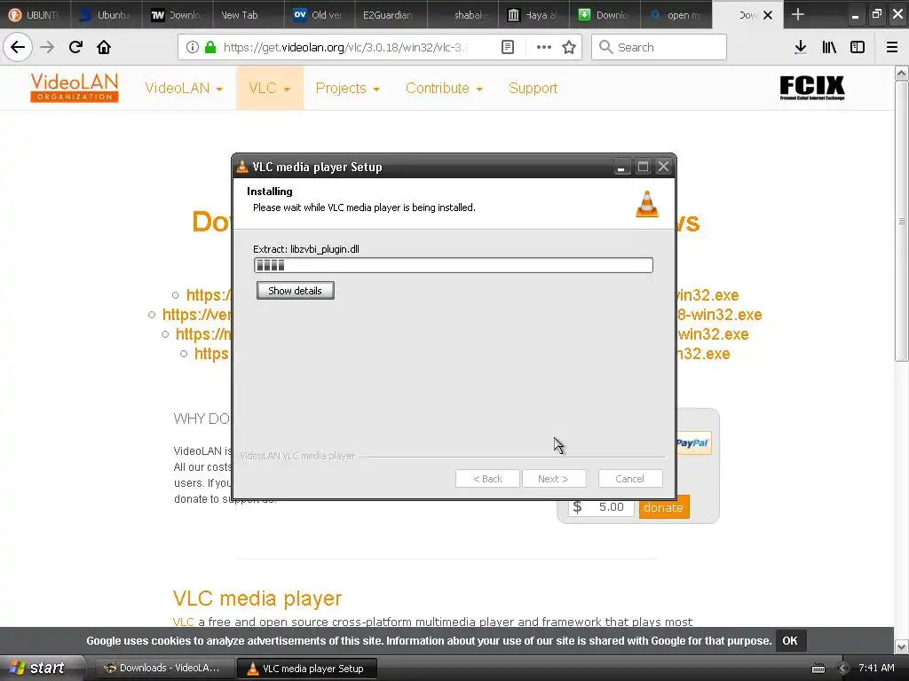Click the disabled Back button
The height and width of the screenshot is (681, 909).
(x=487, y=479)
